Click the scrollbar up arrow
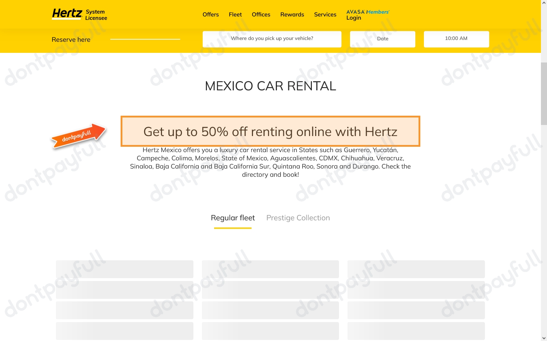 tap(544, 3)
